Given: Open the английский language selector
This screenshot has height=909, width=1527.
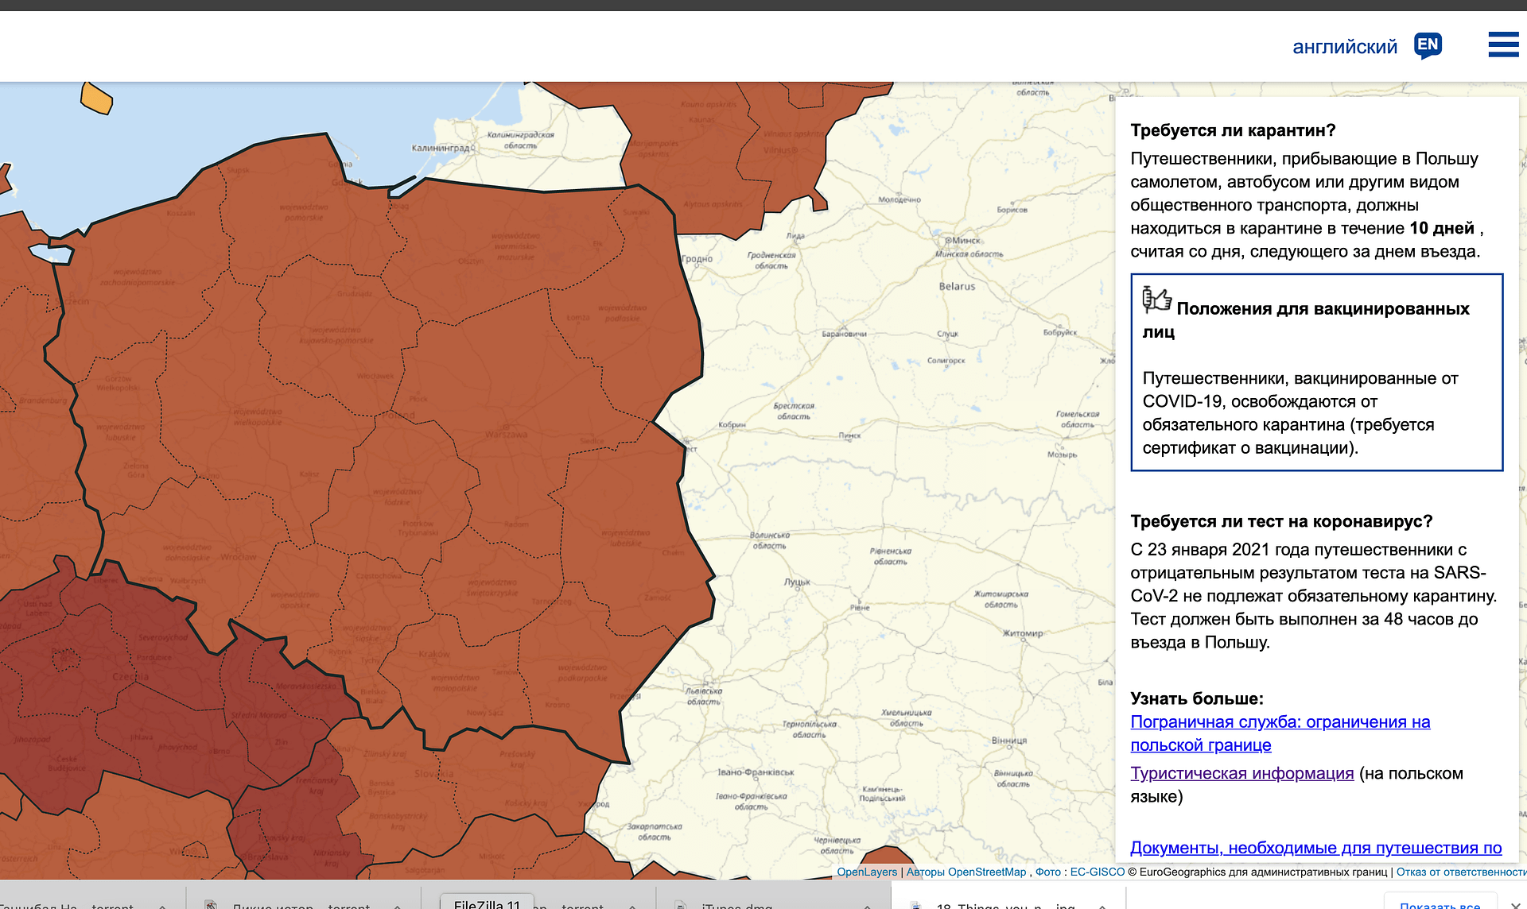Looking at the screenshot, I should click(x=1344, y=47).
